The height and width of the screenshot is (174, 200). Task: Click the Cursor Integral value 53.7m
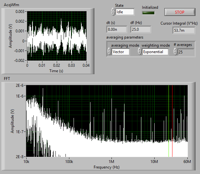point(183,30)
